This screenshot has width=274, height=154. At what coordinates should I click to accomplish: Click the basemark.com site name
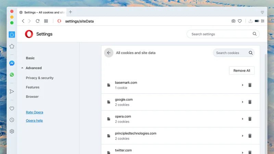(x=126, y=82)
